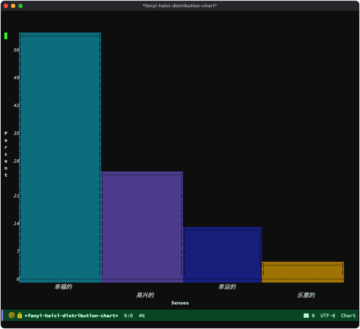360x329 pixels.
Task: Click the 7 y-axis tick label
Action: click(18, 251)
